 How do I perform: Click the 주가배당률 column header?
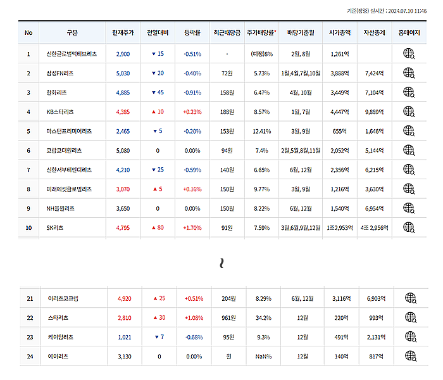click(x=261, y=33)
